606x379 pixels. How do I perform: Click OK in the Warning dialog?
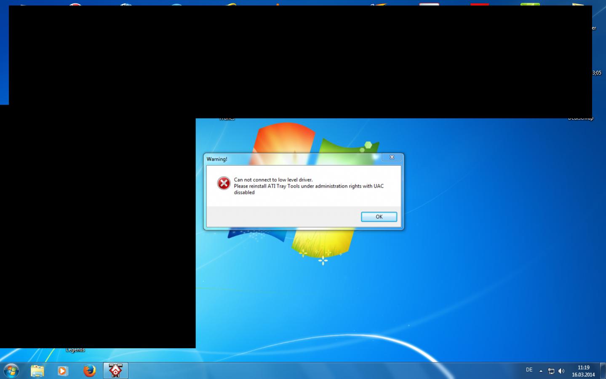coord(379,217)
